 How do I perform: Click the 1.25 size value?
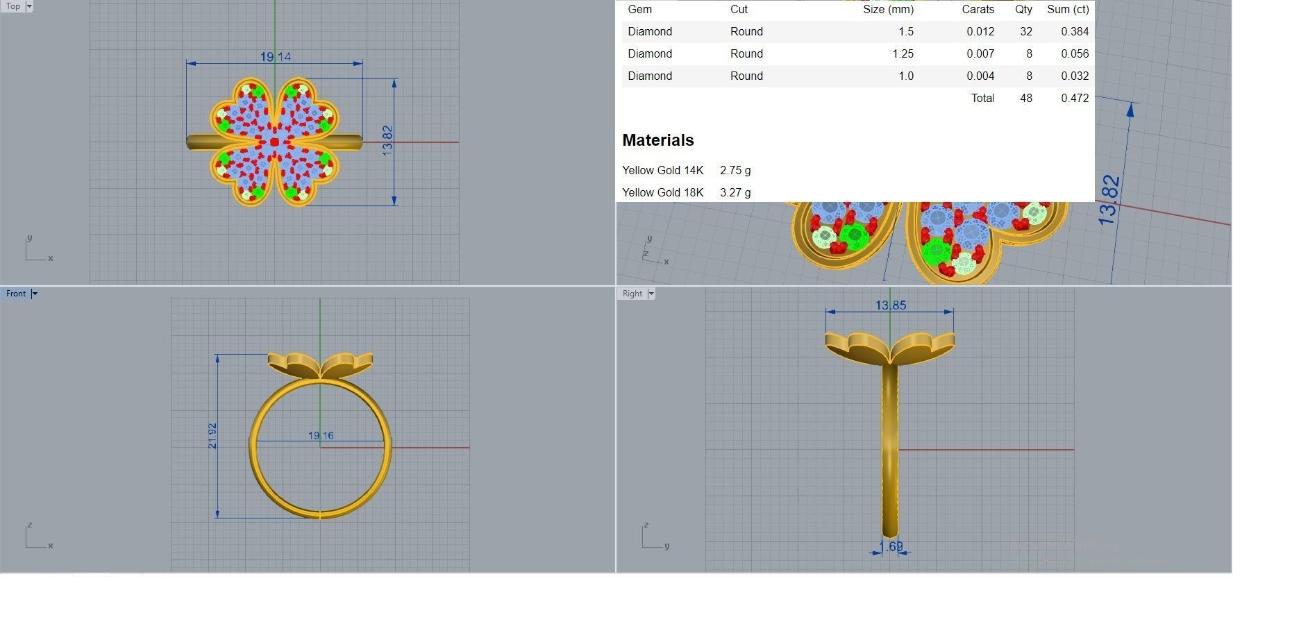click(903, 54)
